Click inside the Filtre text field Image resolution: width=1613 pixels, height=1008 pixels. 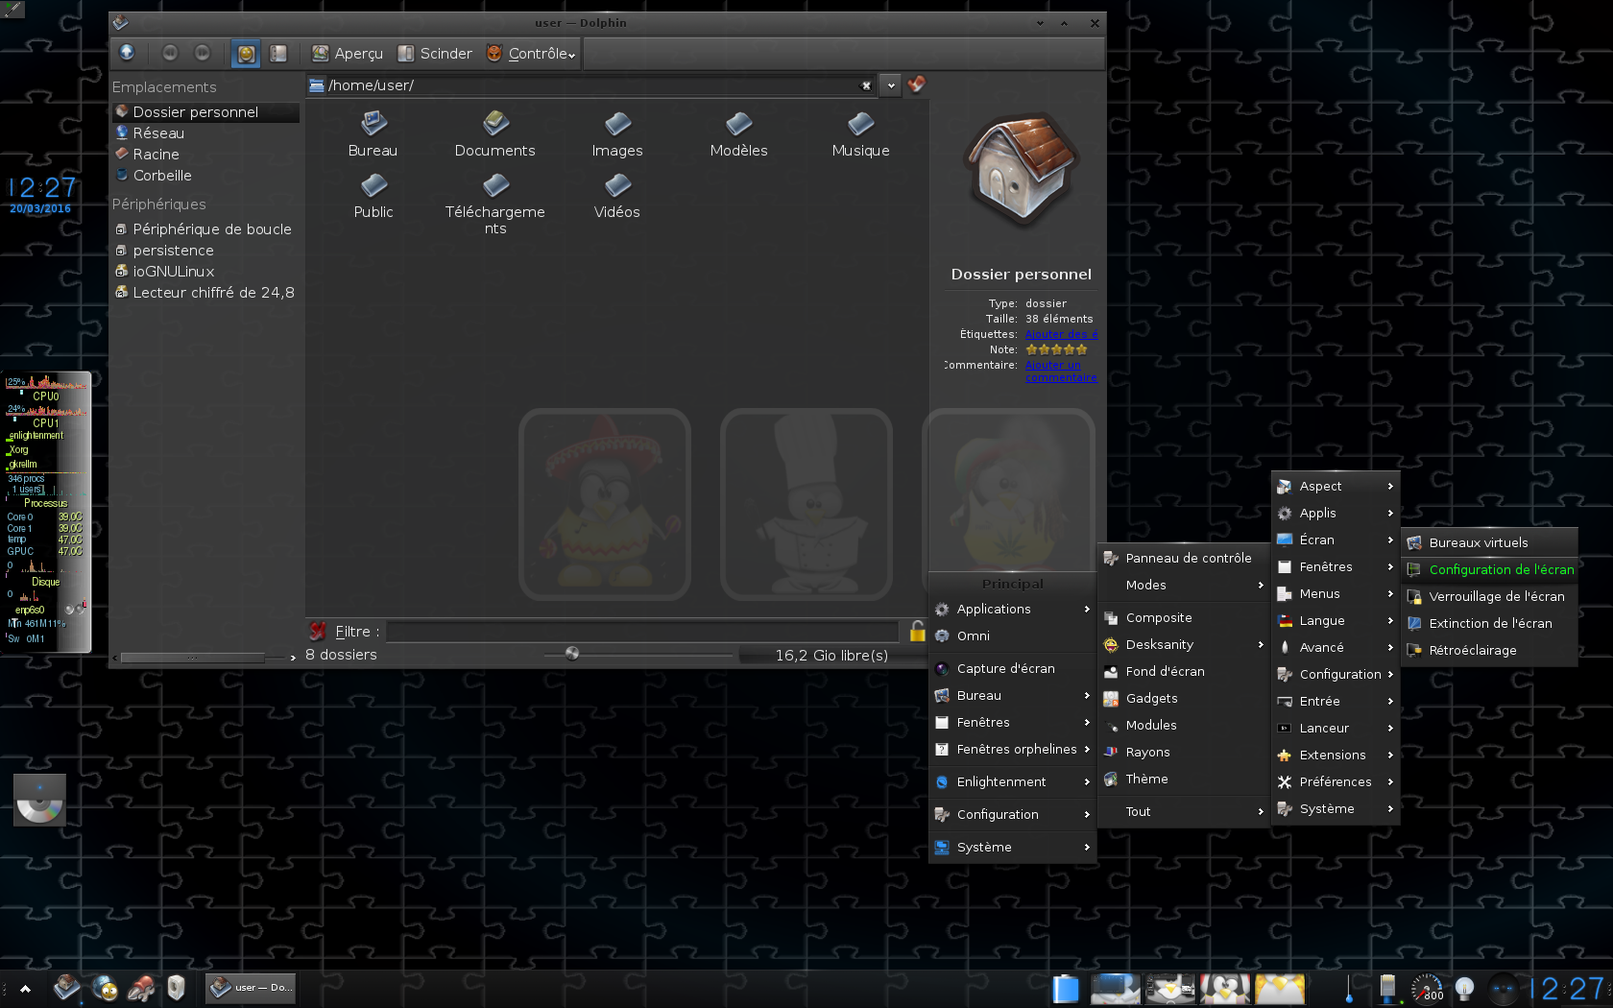[641, 632]
